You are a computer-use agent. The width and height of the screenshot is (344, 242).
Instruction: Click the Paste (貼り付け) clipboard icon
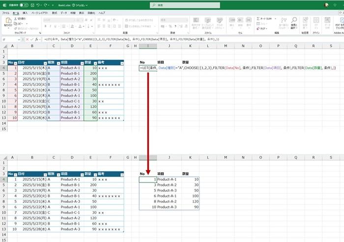tap(9, 23)
